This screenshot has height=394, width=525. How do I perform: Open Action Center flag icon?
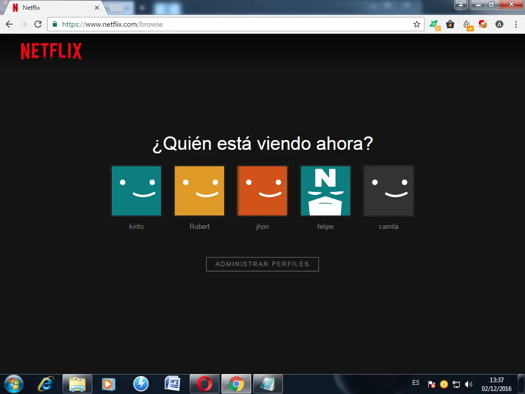(x=432, y=384)
